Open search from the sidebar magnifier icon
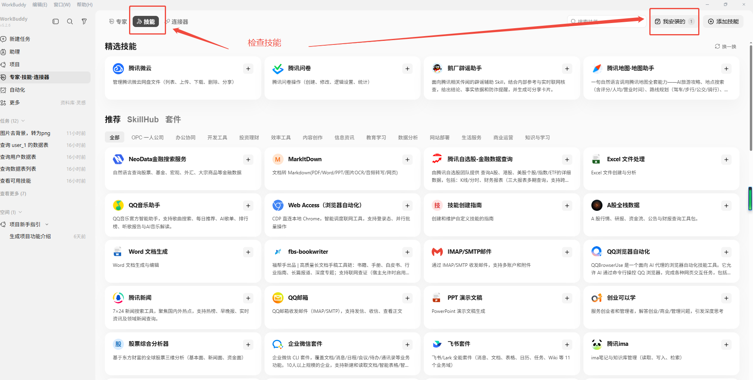753x380 pixels. pyautogui.click(x=70, y=21)
